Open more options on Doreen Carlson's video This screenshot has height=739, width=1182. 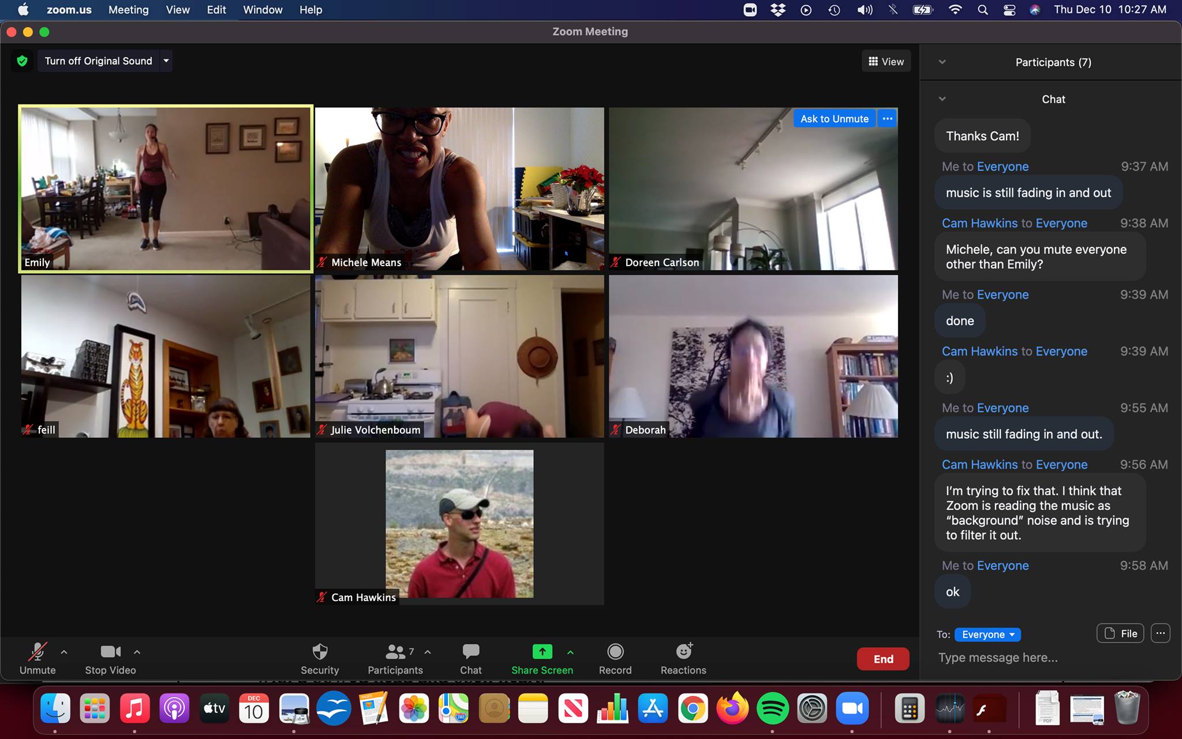887,118
